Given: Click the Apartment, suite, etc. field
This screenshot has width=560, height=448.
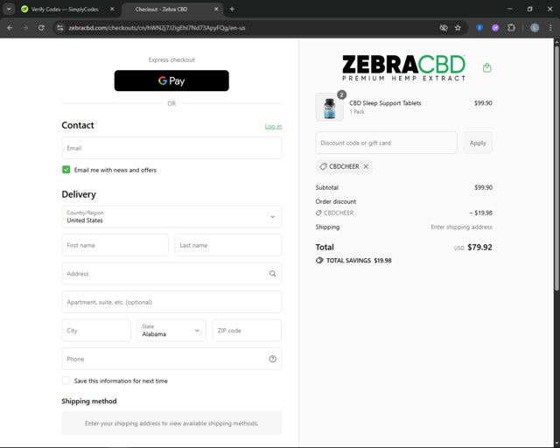Looking at the screenshot, I should click(x=171, y=302).
